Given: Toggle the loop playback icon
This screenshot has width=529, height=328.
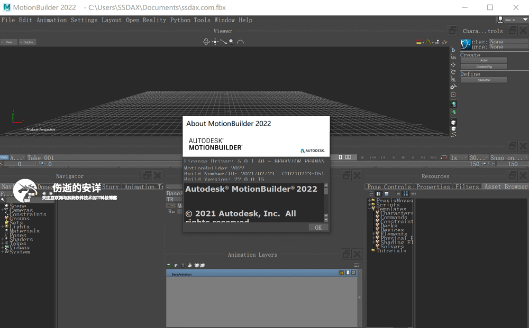Looking at the screenshot, I should pos(444,157).
